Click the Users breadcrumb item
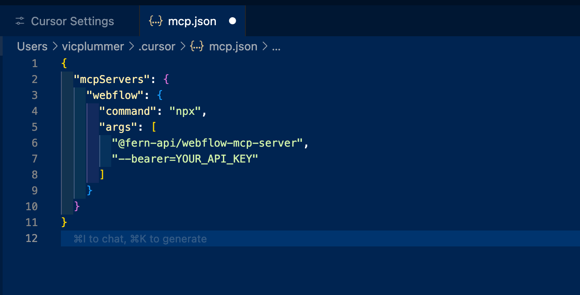 [x=32, y=46]
